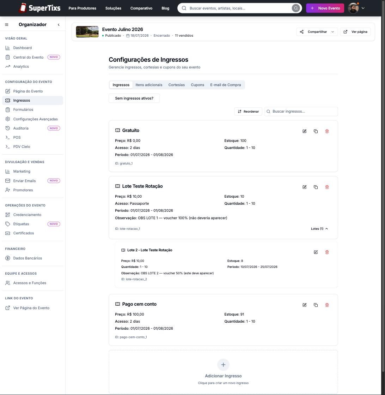This screenshot has height=395, width=385.
Task: Click Sem ingressos ativos? button
Action: tap(134, 98)
